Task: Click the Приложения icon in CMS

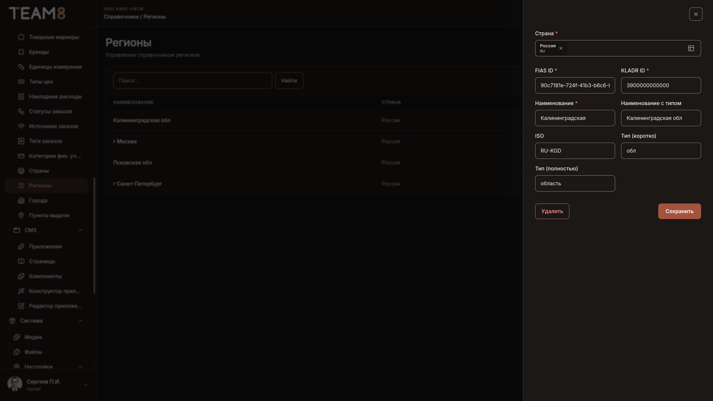Action: click(21, 247)
